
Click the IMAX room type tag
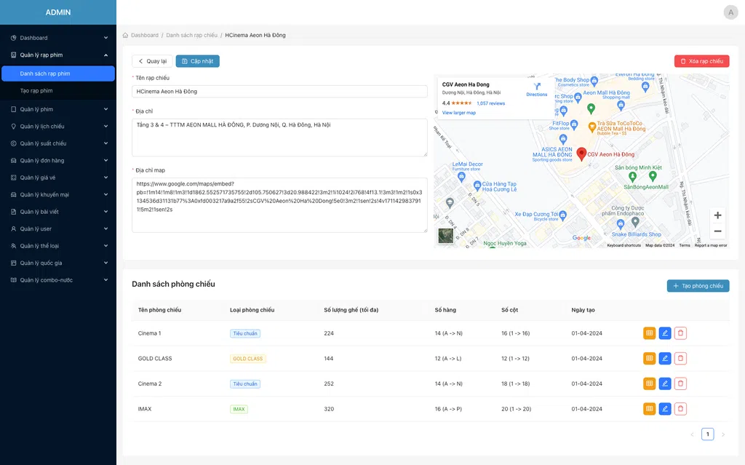coord(239,410)
